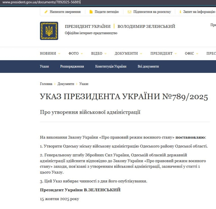Go to Головна in the breadcrumb
Image resolution: width=216 pixels, height=209 pixels.
coord(46,84)
